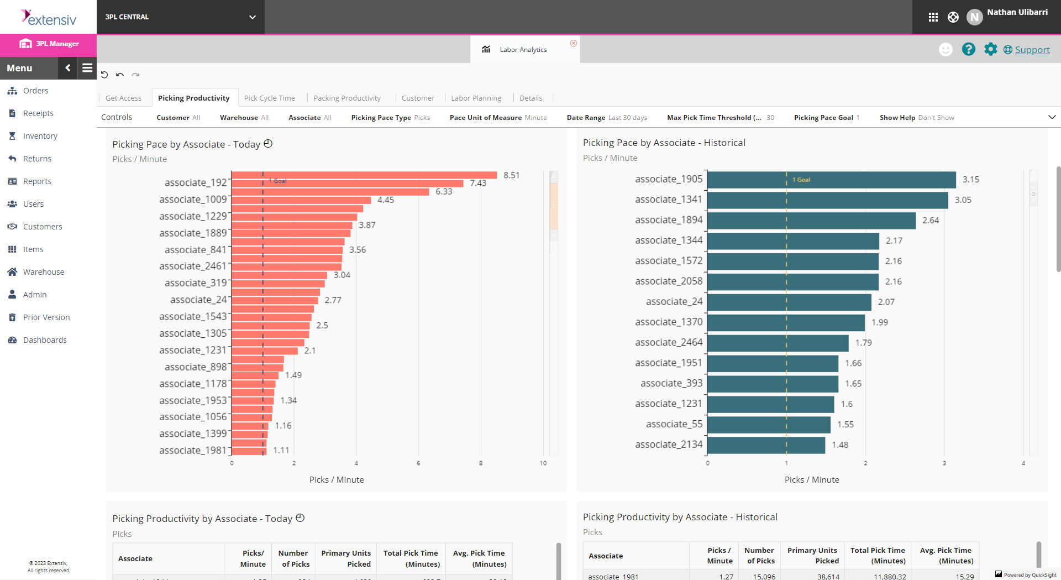Switch to the Pick Cycle Time tab
The image size is (1061, 580).
(x=270, y=98)
